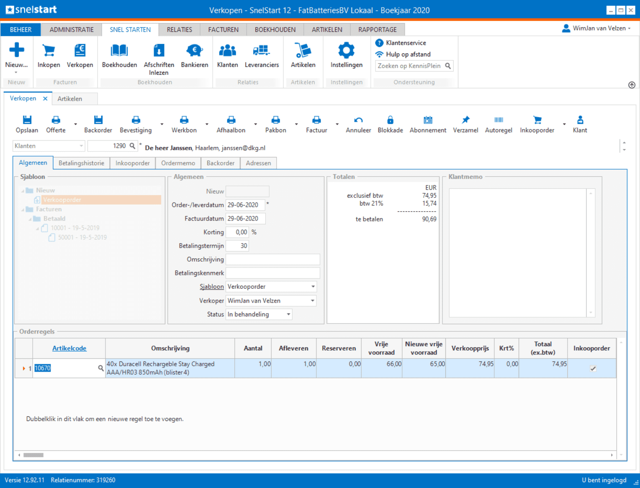Open the Abonnement calendar icon

pyautogui.click(x=428, y=120)
